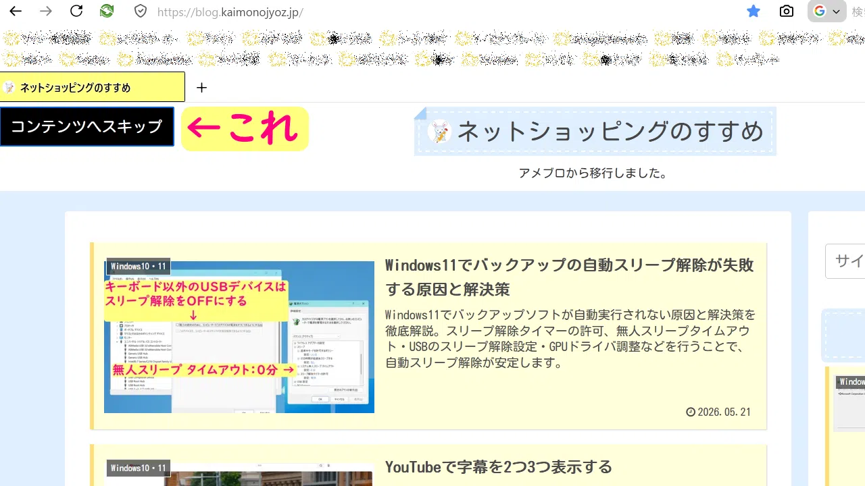
Task: Click the コンテンツへスキップ skip link
Action: click(x=86, y=126)
